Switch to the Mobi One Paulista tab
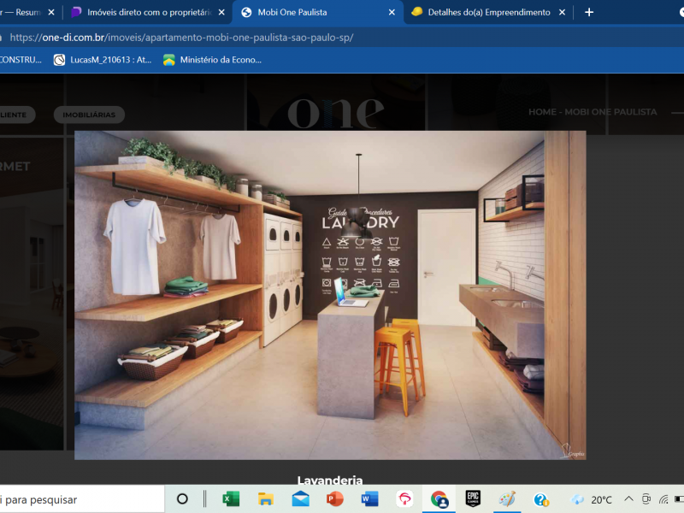Image resolution: width=684 pixels, height=513 pixels. pos(317,12)
